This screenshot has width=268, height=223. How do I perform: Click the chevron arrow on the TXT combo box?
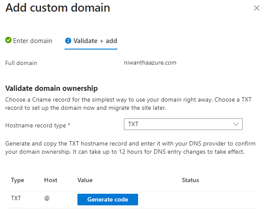click(x=236, y=124)
